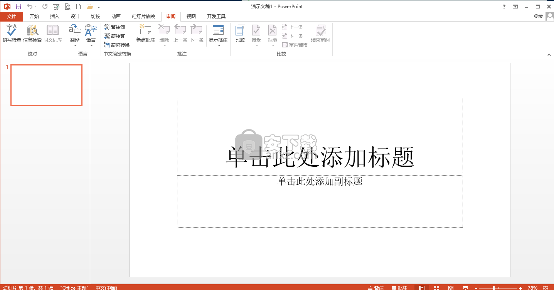Switch to the 切换 transitions tab

pyautogui.click(x=96, y=16)
